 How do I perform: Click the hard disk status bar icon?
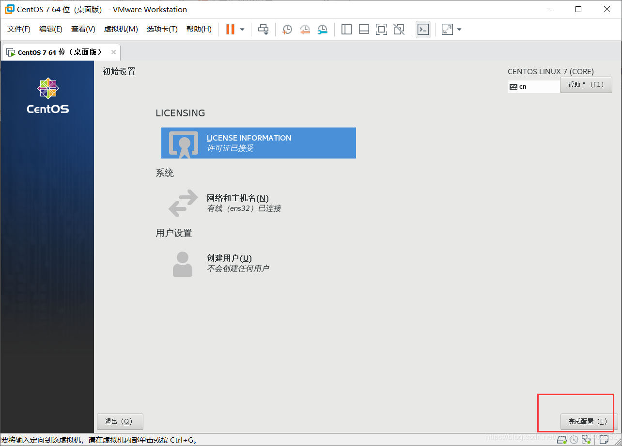pos(562,440)
